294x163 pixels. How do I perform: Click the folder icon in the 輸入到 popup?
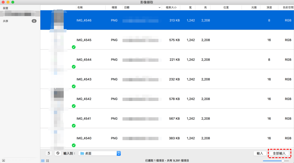tap(82, 153)
